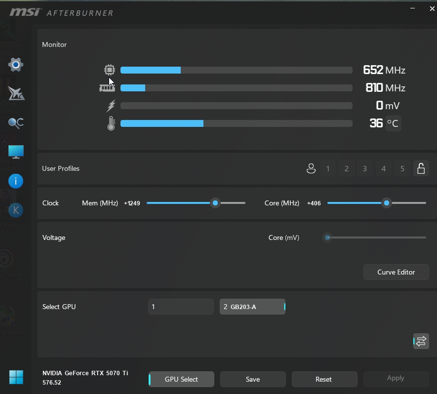
Task: Select GPU 1
Action: tap(181, 307)
